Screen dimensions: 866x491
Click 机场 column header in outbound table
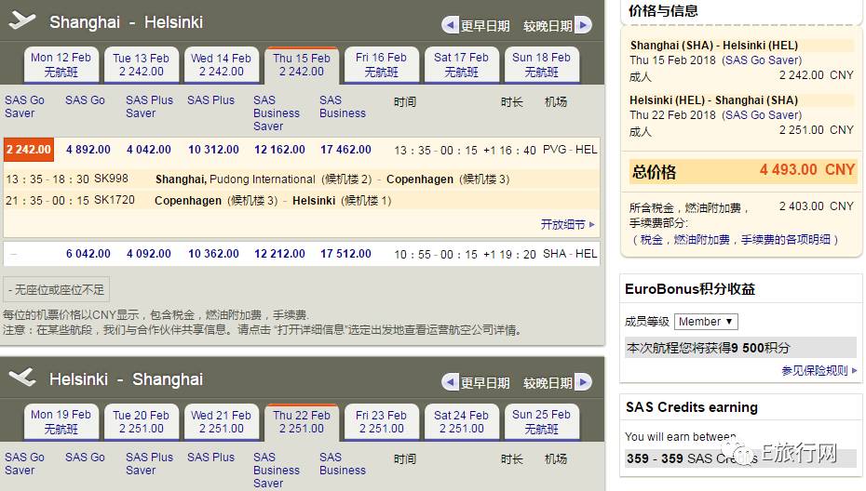point(556,102)
